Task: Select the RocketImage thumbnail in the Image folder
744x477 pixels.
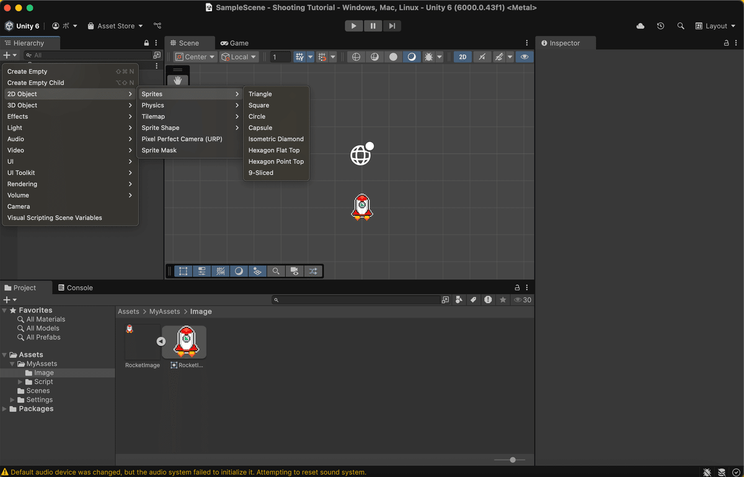Action: [143, 341]
